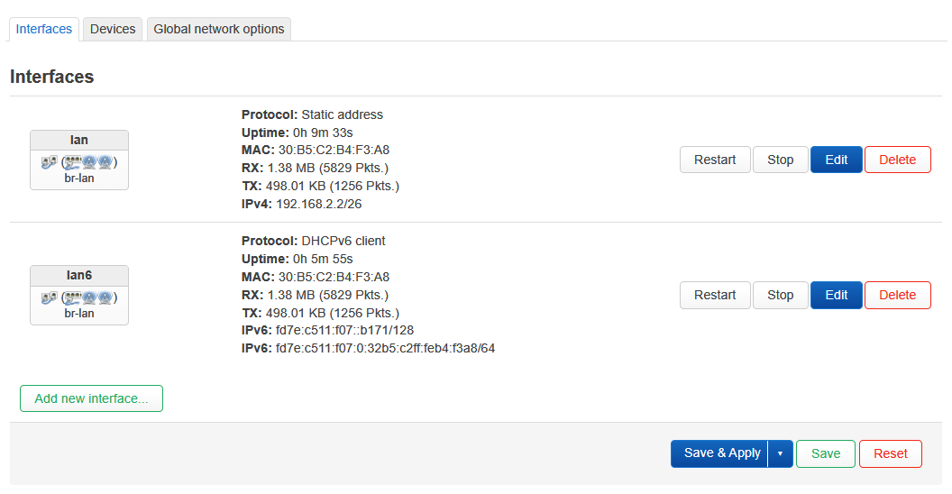
Task: Click second wireless icon in lan6 box
Action: 105,297
